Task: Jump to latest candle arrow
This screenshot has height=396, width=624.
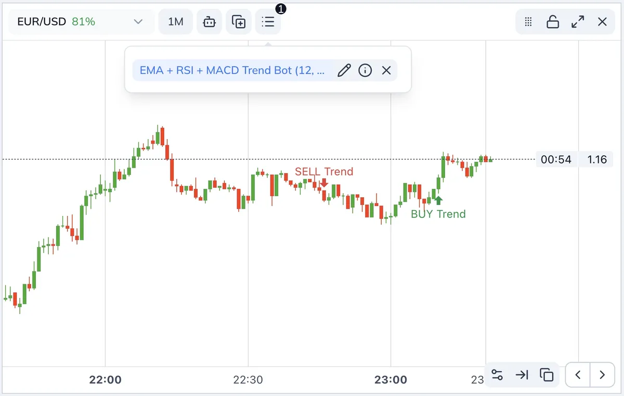Action: (x=522, y=375)
